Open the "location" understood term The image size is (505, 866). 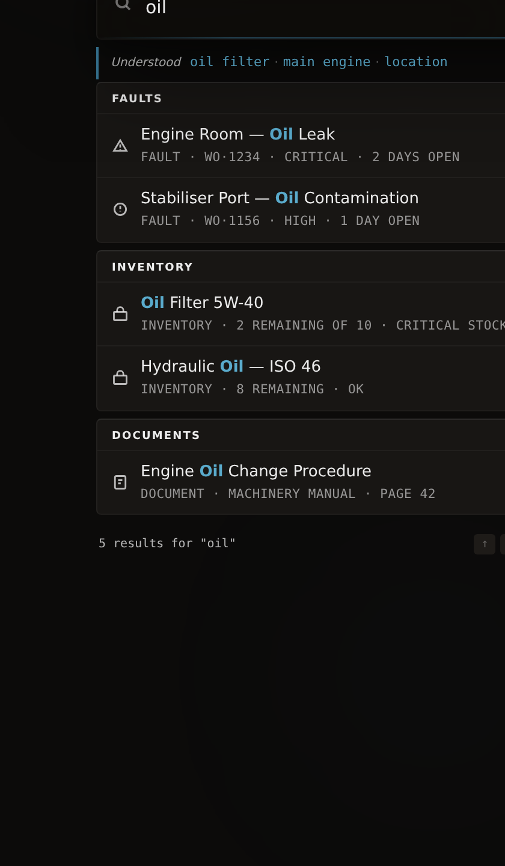[x=415, y=61]
